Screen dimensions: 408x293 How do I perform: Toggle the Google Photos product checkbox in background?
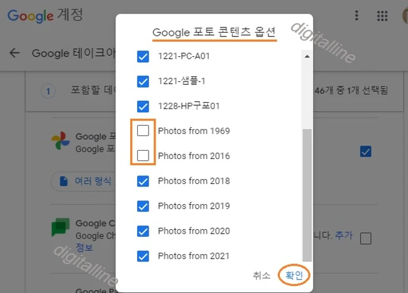365,151
